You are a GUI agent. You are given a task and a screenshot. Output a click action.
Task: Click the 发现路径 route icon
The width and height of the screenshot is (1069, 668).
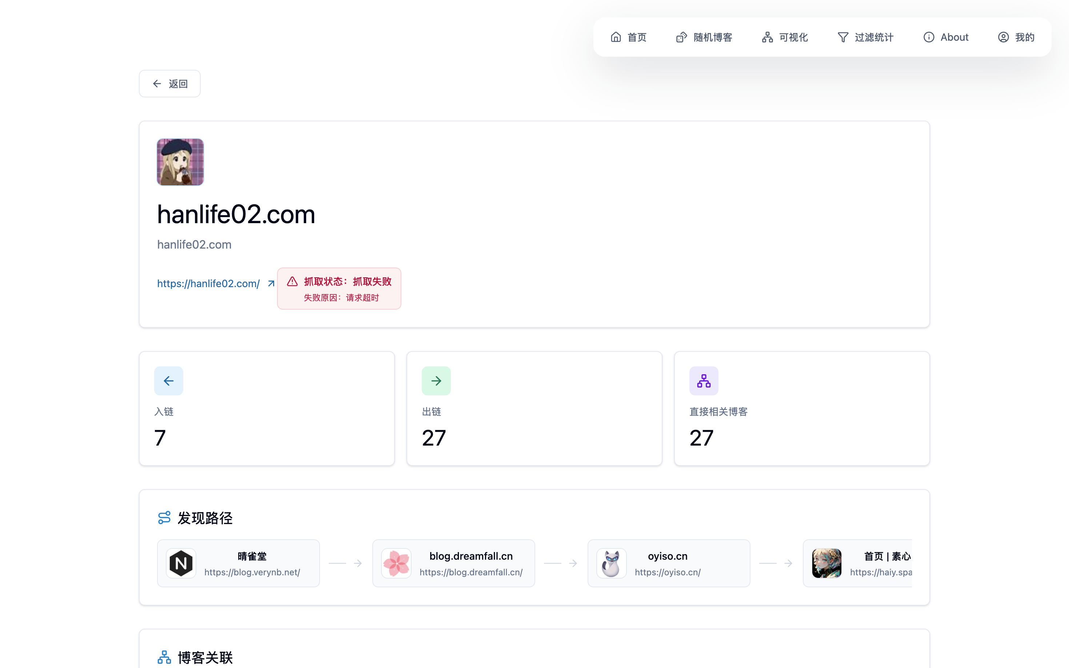164,518
